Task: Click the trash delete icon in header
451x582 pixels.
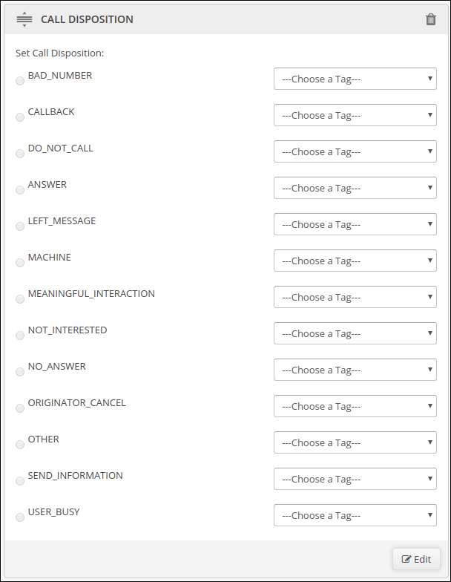Action: pos(430,19)
